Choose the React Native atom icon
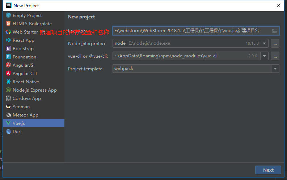This screenshot has height=180, width=287. (x=8, y=82)
